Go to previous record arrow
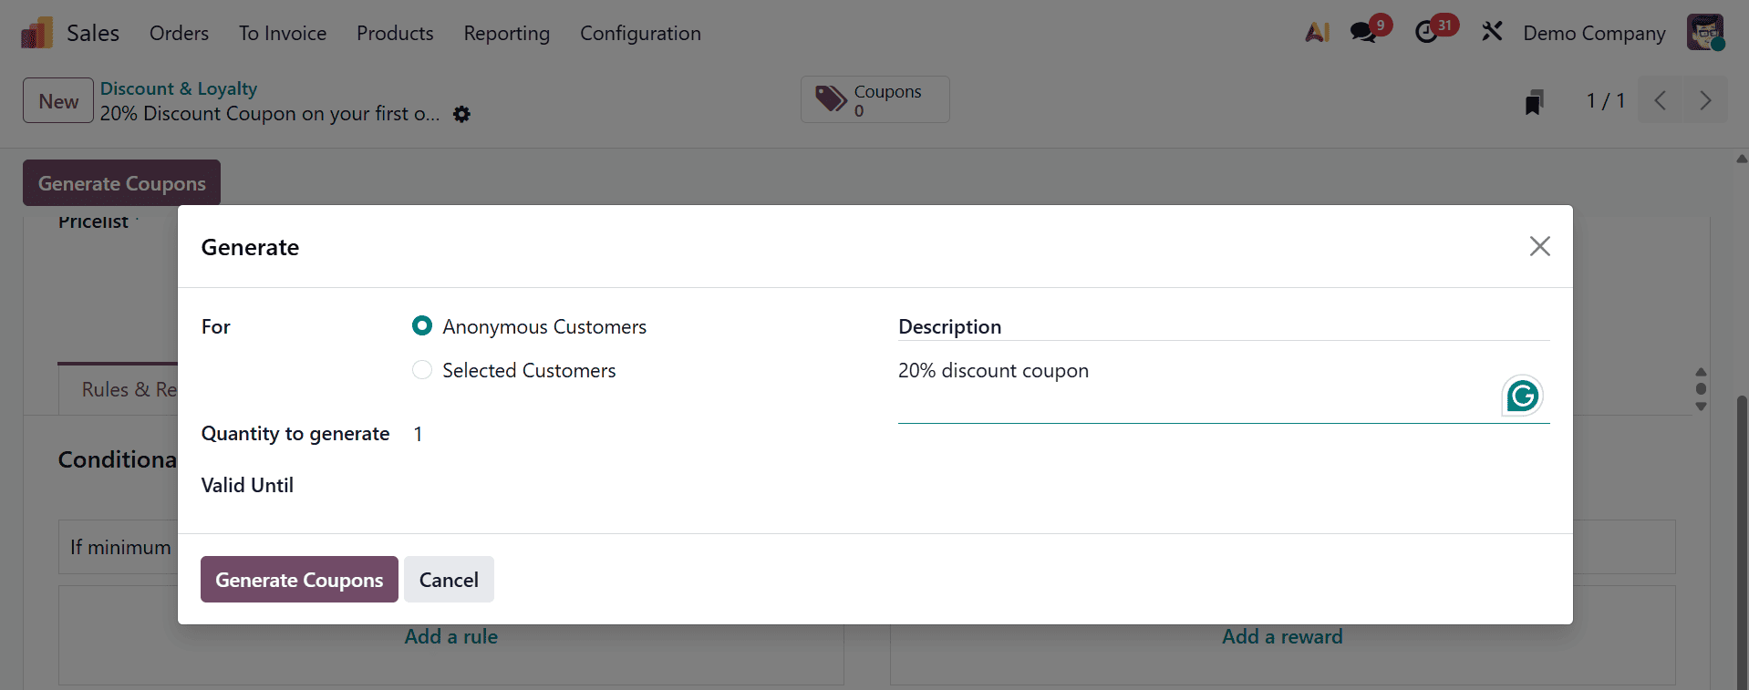This screenshot has height=690, width=1749. point(1660,100)
